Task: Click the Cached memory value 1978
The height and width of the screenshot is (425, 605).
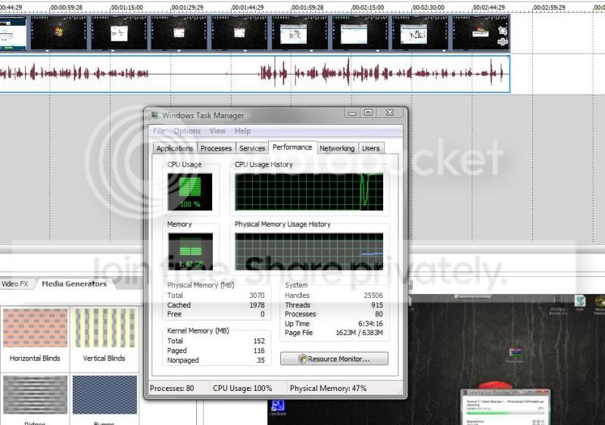Action: 257,306
